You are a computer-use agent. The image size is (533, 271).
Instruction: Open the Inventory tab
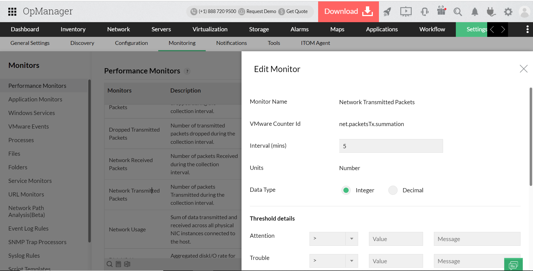tap(73, 29)
